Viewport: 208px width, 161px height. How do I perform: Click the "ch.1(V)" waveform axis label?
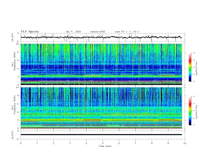[x=13, y=37]
